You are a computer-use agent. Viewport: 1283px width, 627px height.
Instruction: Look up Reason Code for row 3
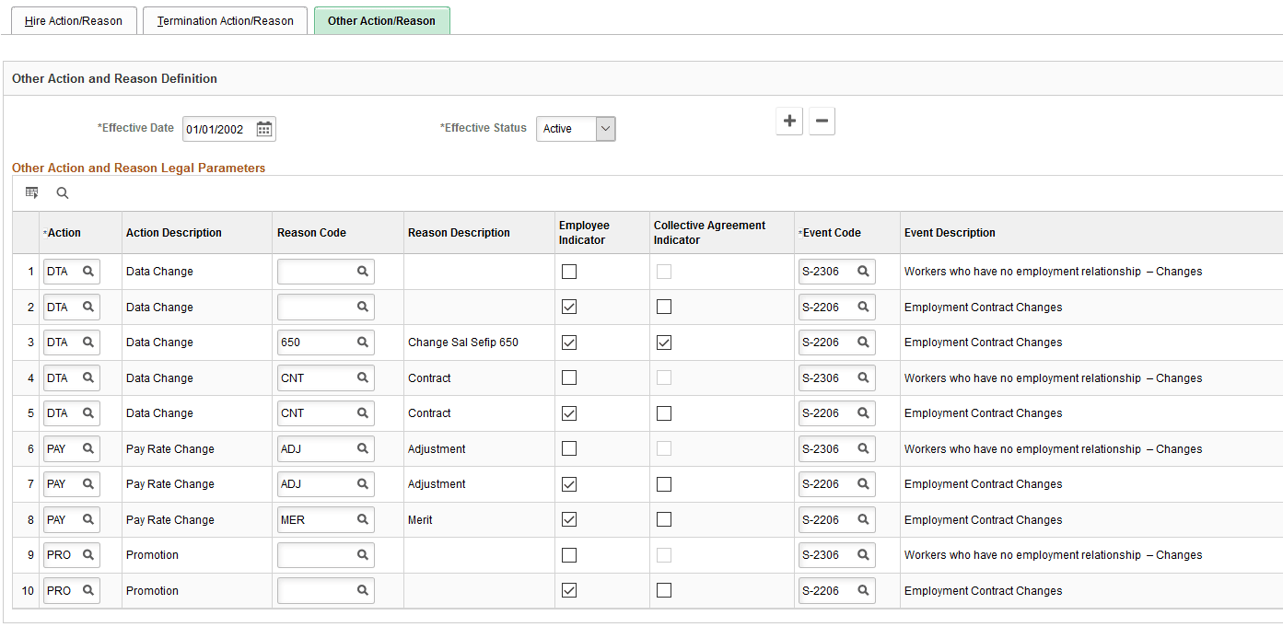(x=363, y=343)
